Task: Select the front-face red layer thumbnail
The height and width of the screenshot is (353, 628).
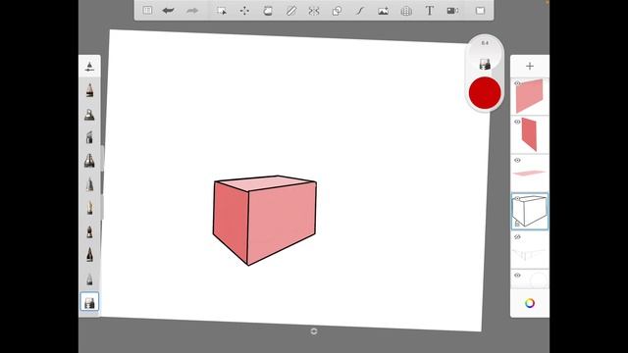Action: click(530, 96)
